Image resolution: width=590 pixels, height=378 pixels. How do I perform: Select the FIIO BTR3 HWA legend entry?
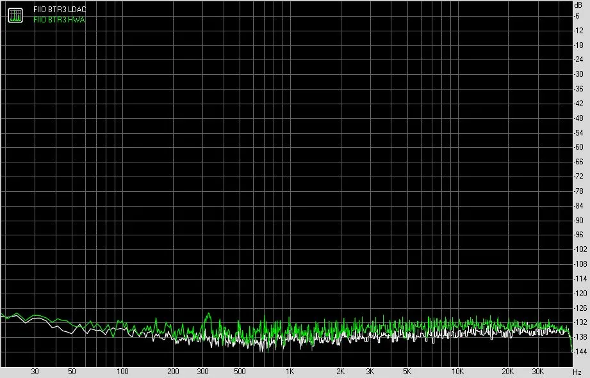click(x=59, y=20)
